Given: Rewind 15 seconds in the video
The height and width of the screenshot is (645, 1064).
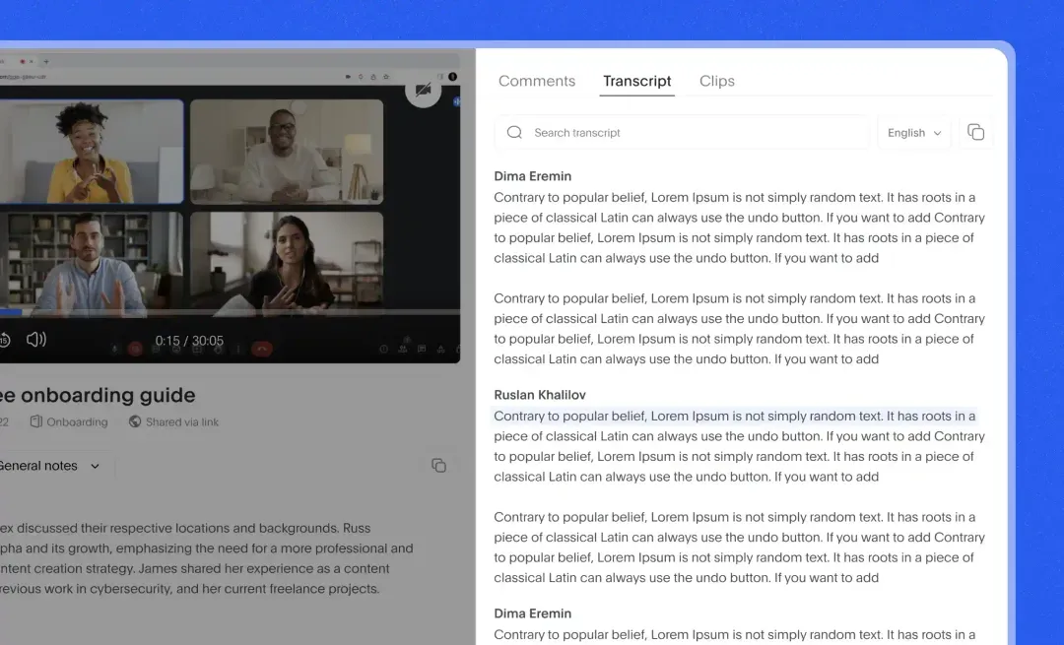Looking at the screenshot, I should 4,340.
